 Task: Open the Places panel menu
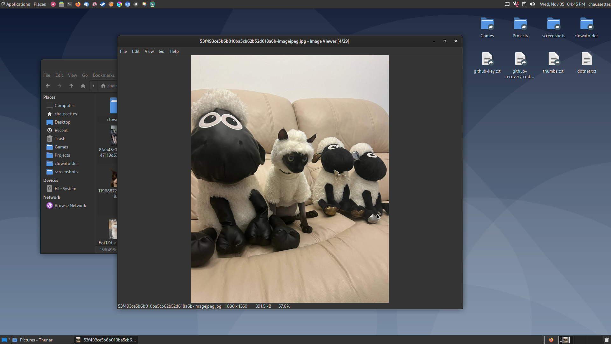[x=40, y=4]
